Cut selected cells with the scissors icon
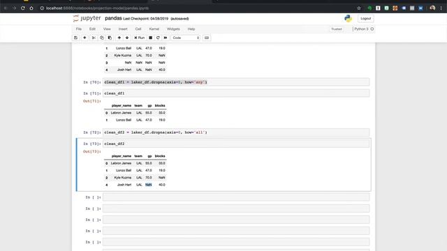Image resolution: width=447 pixels, height=251 pixels. click(x=94, y=38)
